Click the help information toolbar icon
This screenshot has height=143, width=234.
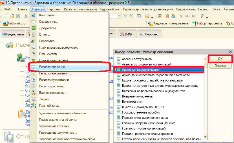point(147,16)
